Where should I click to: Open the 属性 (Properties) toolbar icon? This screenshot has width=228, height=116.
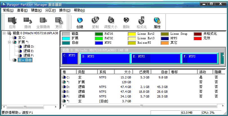coord(157,20)
